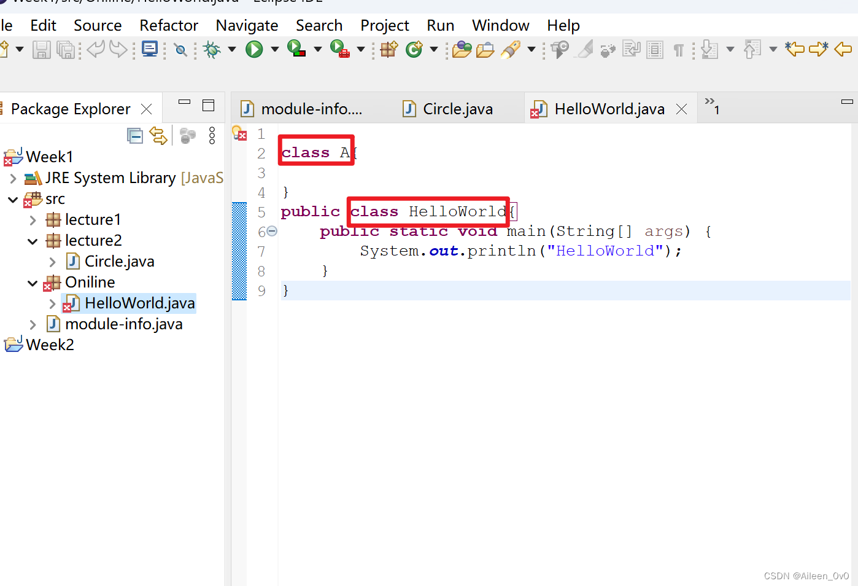Click the New Java Class icon
The height and width of the screenshot is (586, 858).
[415, 49]
